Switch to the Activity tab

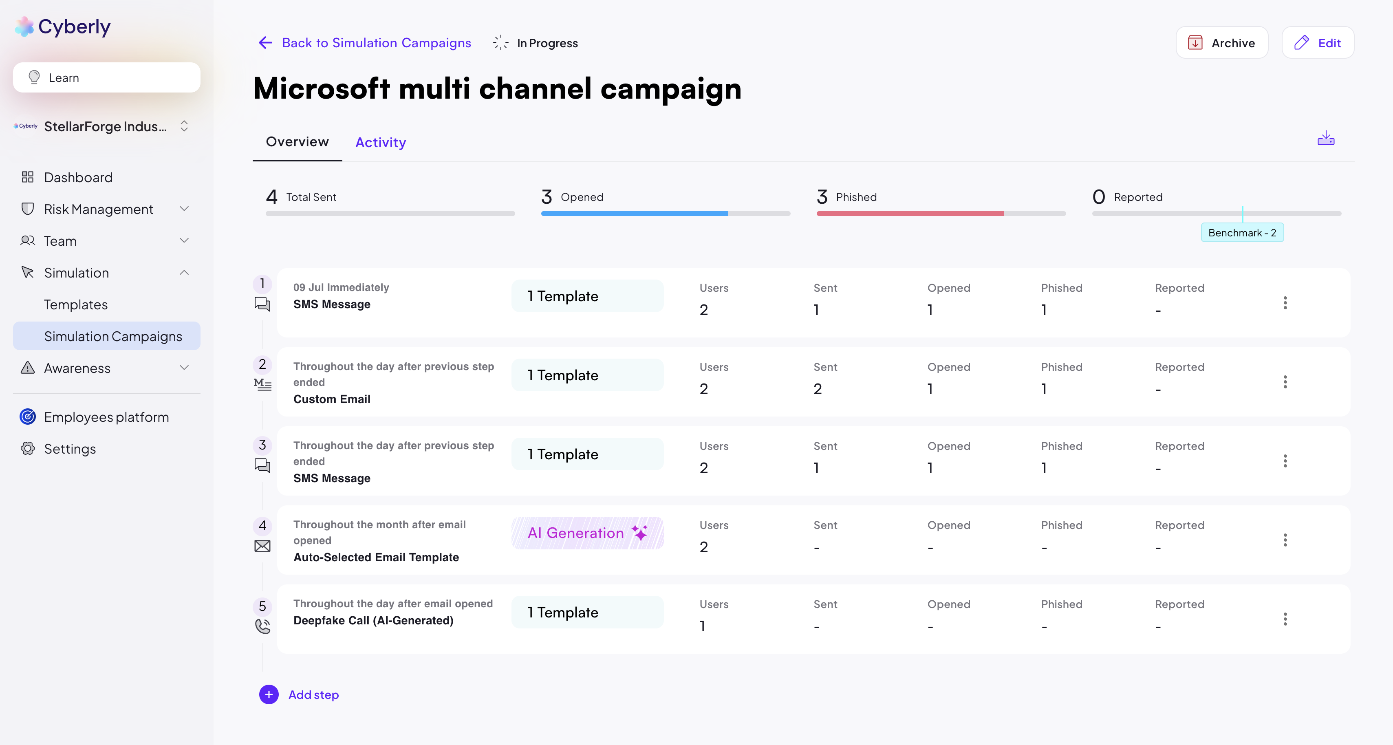coord(380,142)
